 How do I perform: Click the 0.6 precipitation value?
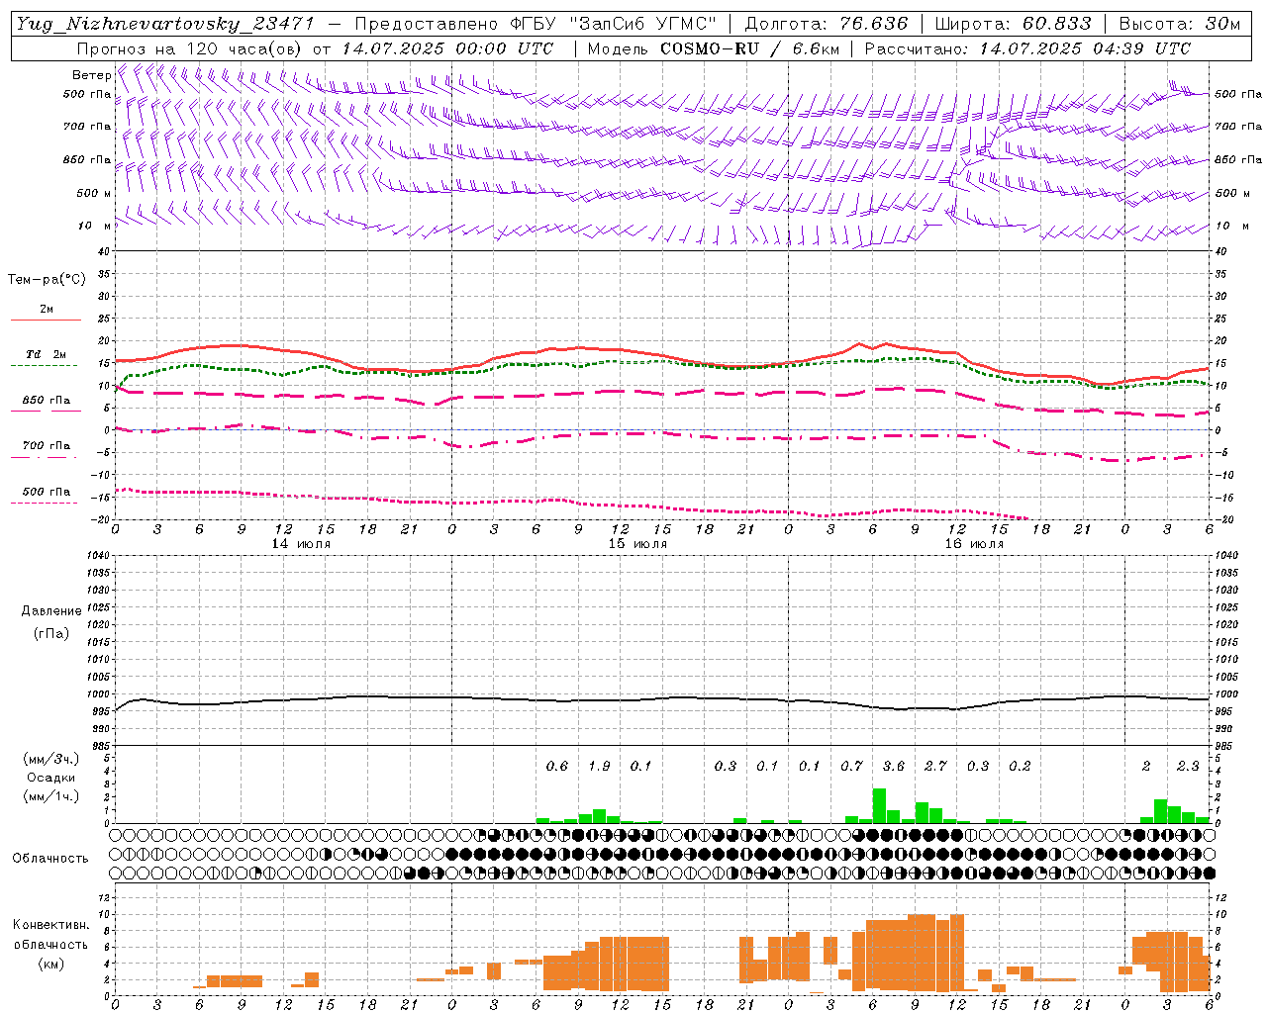click(557, 766)
